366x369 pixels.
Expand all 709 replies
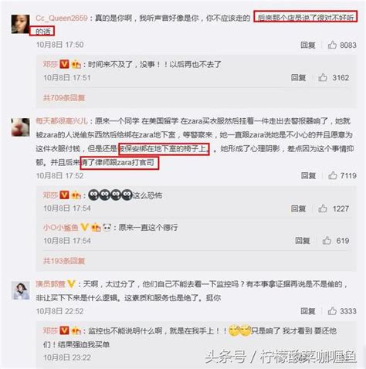(x=64, y=98)
